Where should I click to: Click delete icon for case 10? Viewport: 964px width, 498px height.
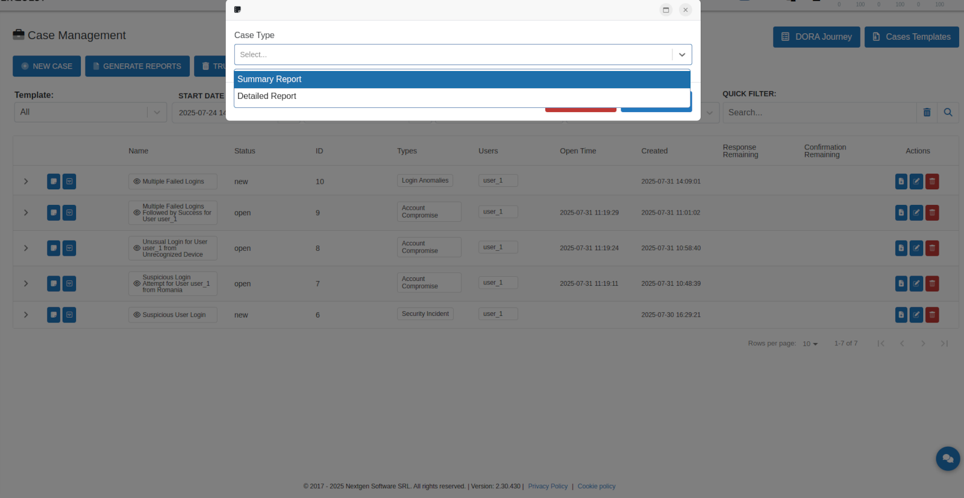point(932,181)
